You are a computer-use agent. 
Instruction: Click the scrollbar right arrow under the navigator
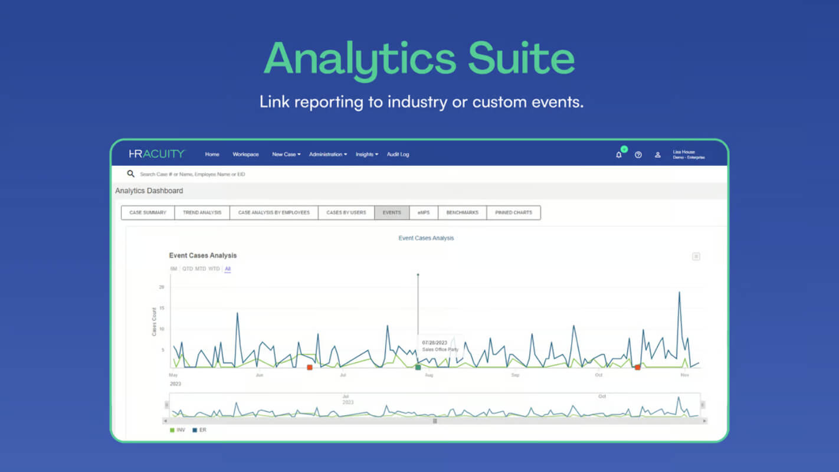click(704, 421)
